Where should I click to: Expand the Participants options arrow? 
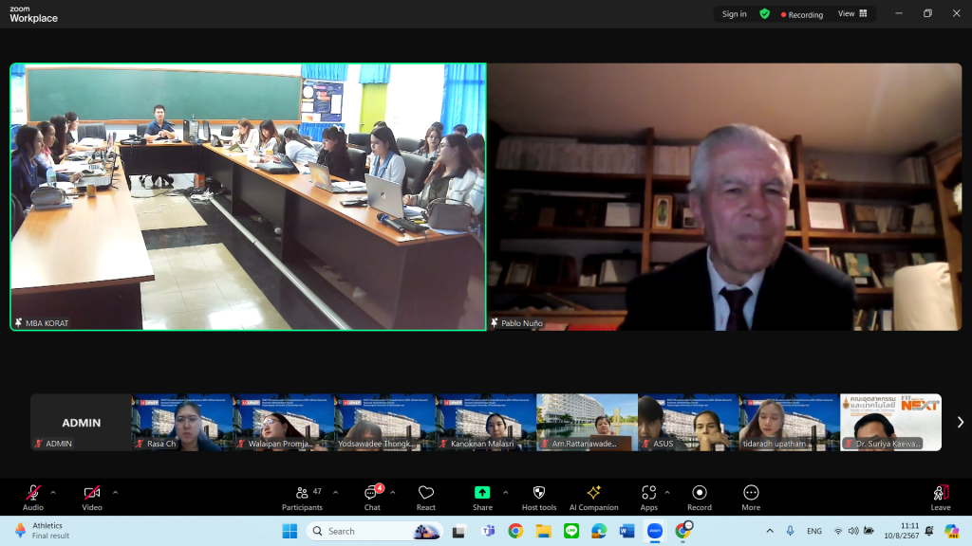335,492
